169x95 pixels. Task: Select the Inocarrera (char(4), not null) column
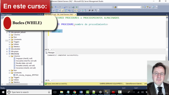[x=26, y=68]
